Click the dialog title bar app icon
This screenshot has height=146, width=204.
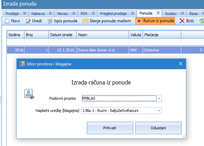[22, 64]
